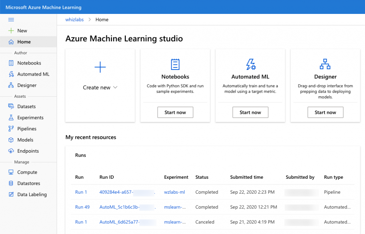
Task: View Datasets under Assets
Action: coord(26,106)
